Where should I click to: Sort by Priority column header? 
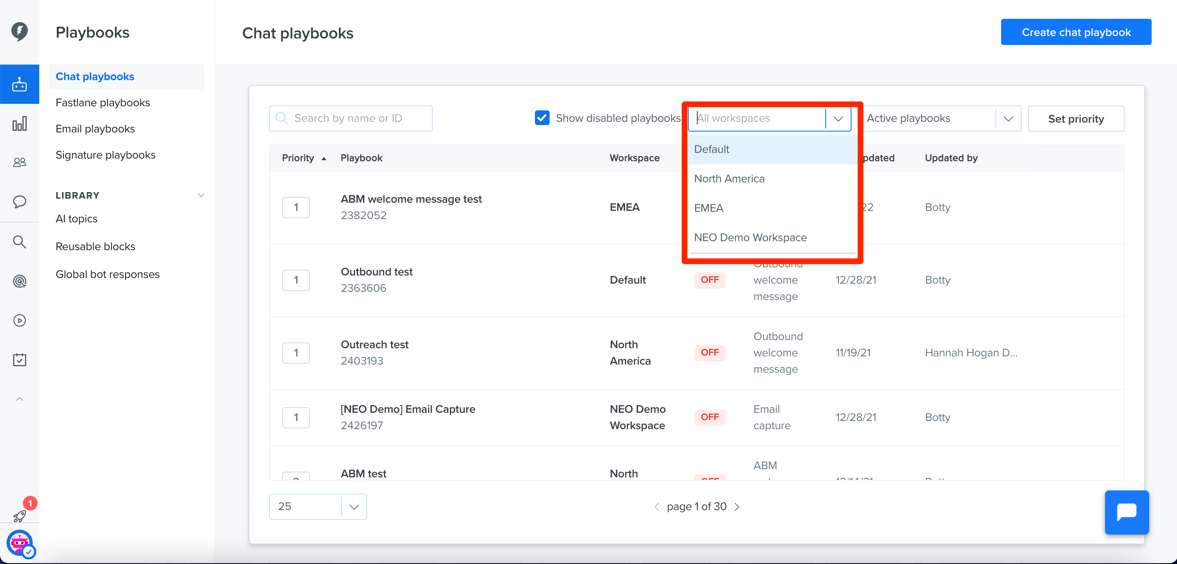click(304, 158)
